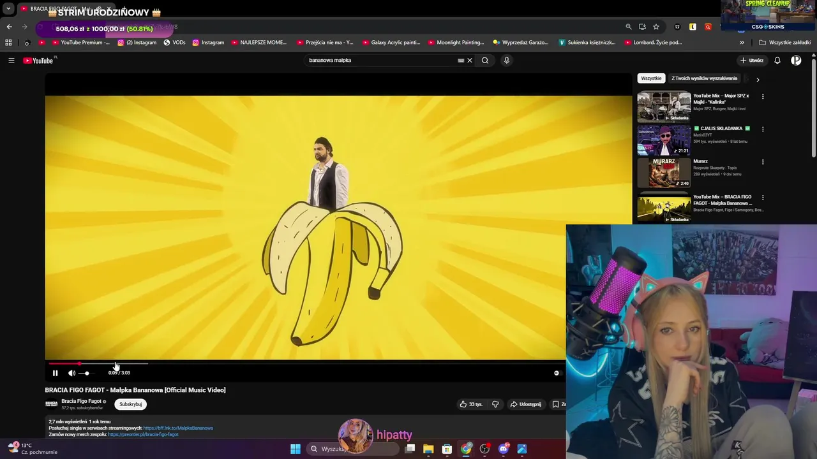
Task: Open the Murarz video thumbnail
Action: coord(664,172)
